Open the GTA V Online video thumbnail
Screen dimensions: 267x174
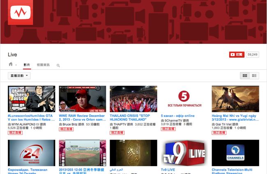point(31,98)
